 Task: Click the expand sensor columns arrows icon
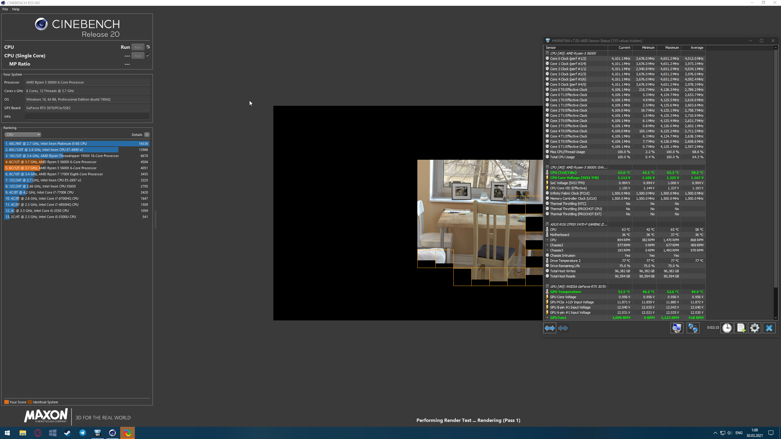point(550,328)
